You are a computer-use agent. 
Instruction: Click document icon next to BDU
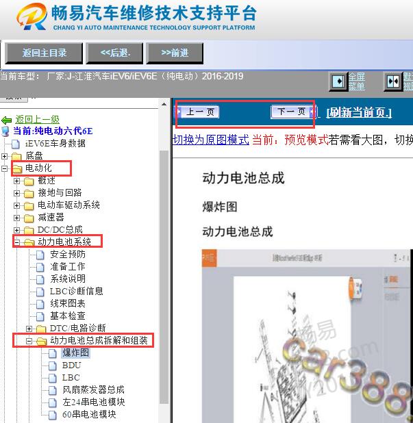point(53,366)
